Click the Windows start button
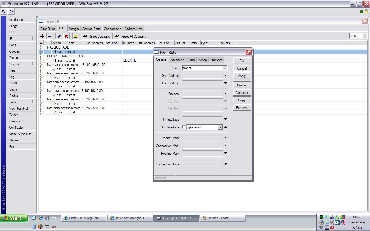 (x=14, y=218)
